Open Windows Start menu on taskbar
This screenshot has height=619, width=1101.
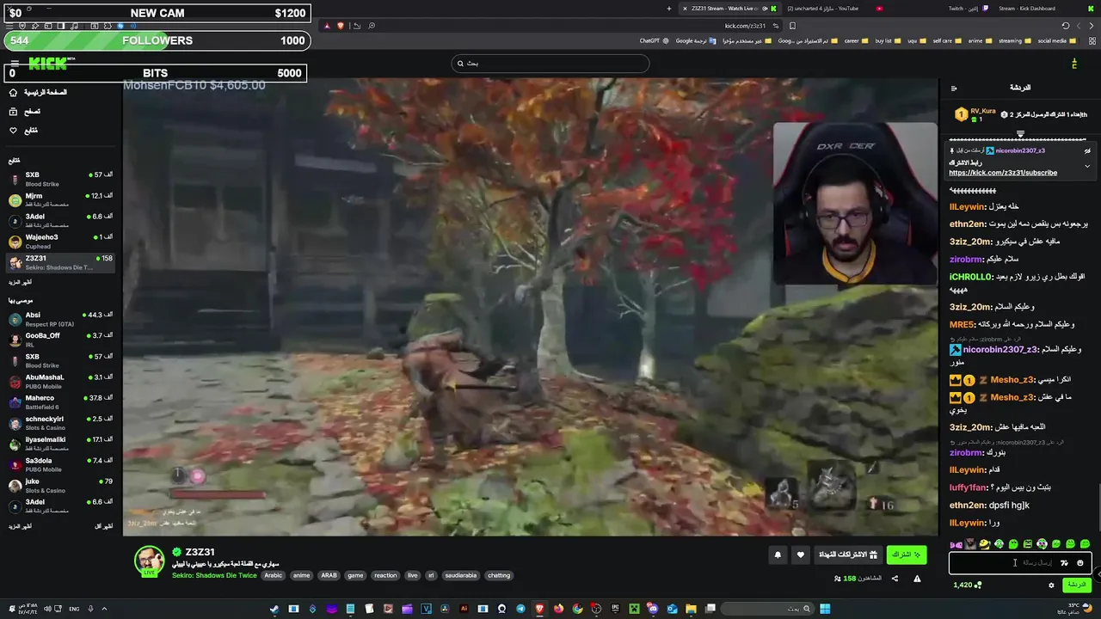pyautogui.click(x=825, y=609)
